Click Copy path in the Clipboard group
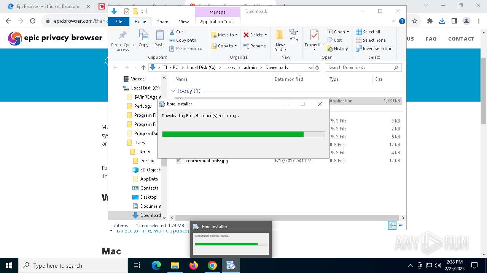This screenshot has height=273, width=487. pos(183,40)
